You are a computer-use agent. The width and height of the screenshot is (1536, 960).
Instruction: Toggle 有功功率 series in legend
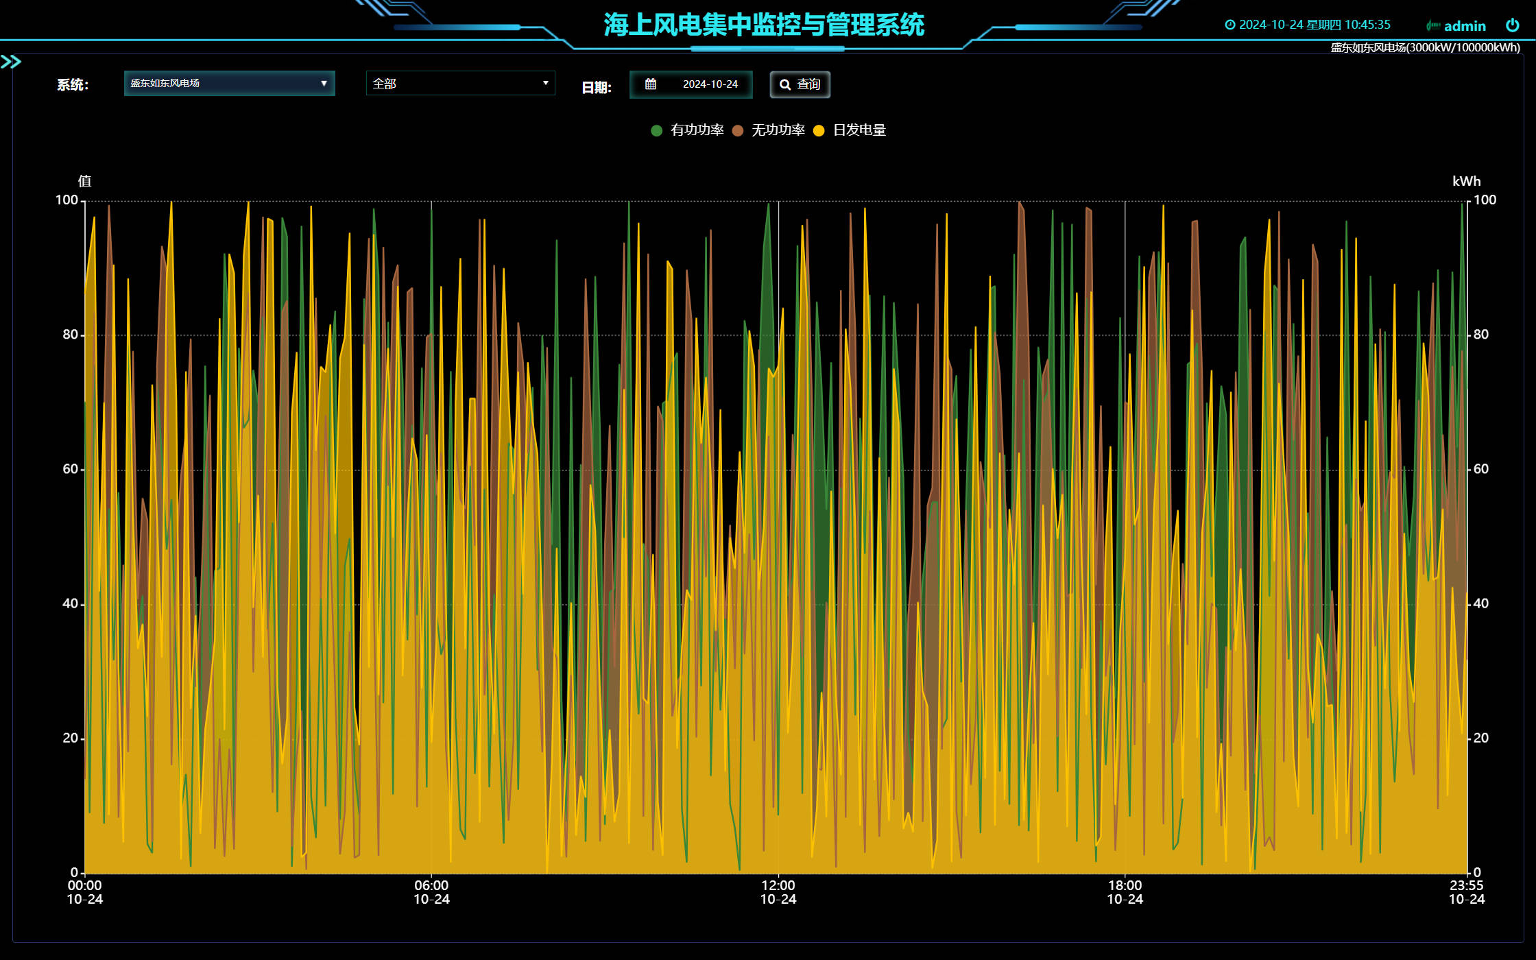(697, 130)
